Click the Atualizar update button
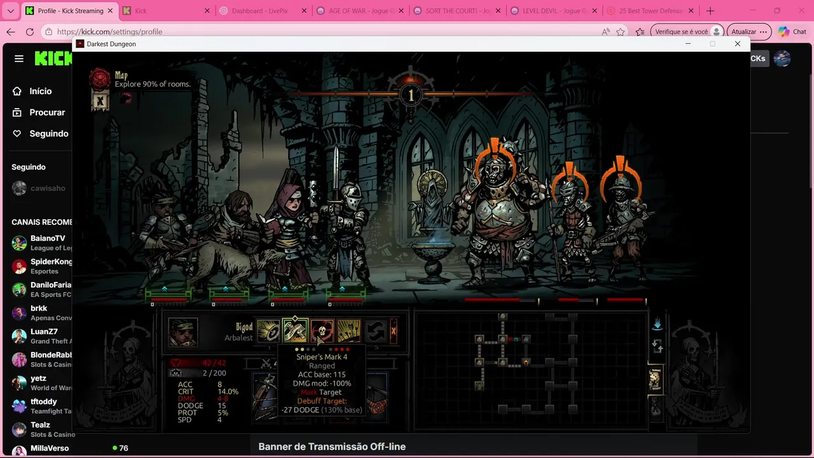This screenshot has height=458, width=814. click(x=749, y=32)
